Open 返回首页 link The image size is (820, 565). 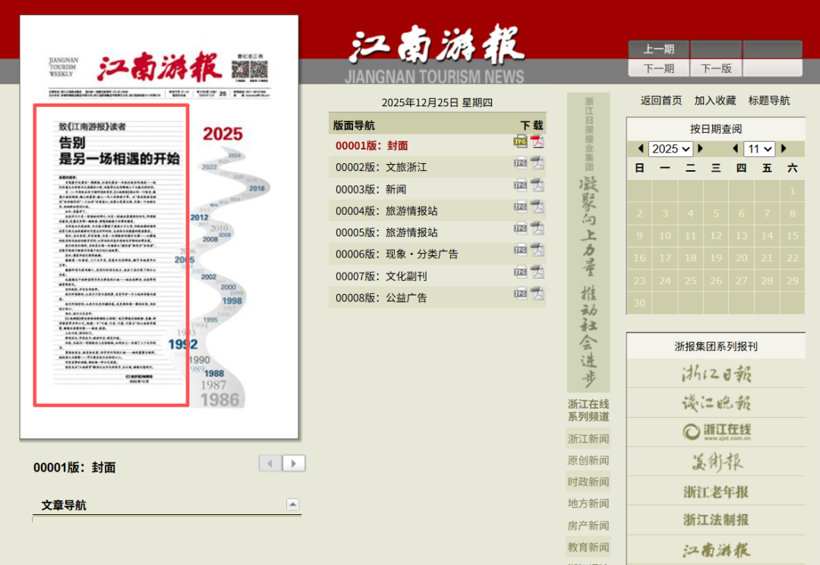click(x=661, y=100)
